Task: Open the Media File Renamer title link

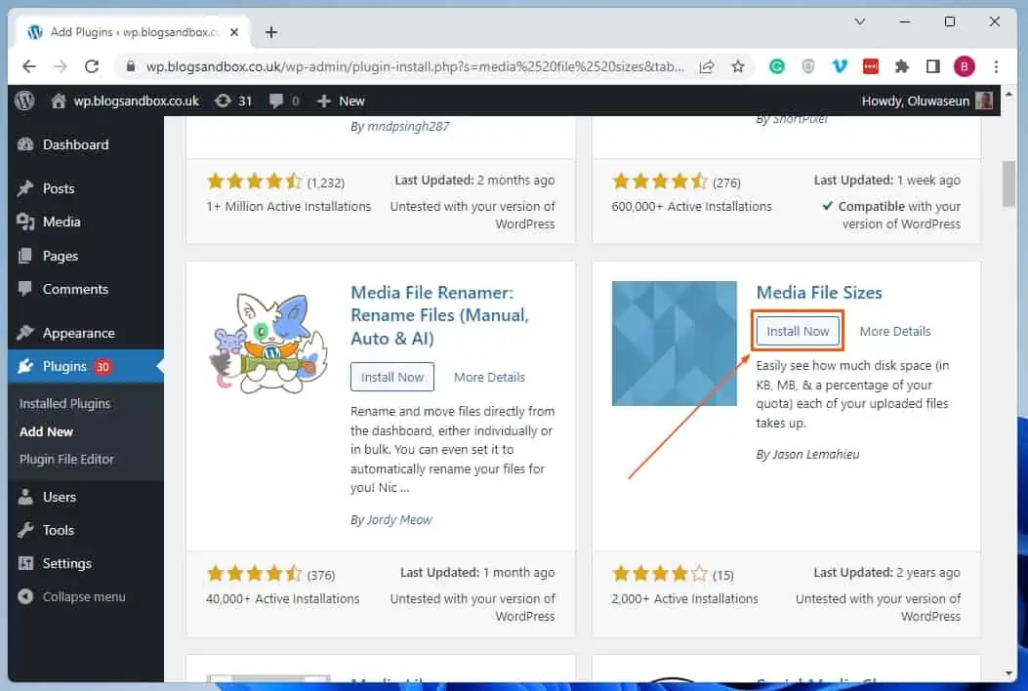Action: click(440, 315)
